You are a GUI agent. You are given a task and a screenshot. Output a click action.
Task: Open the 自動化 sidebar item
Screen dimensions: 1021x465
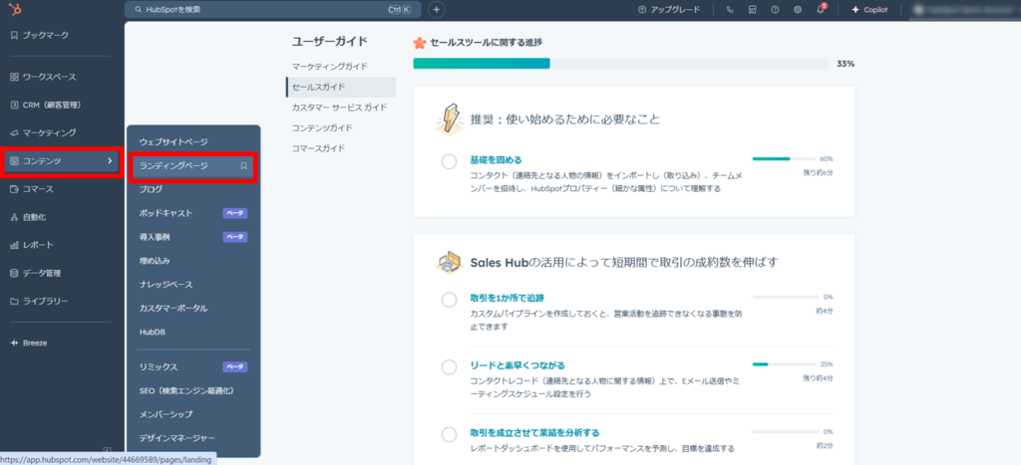tap(28, 217)
